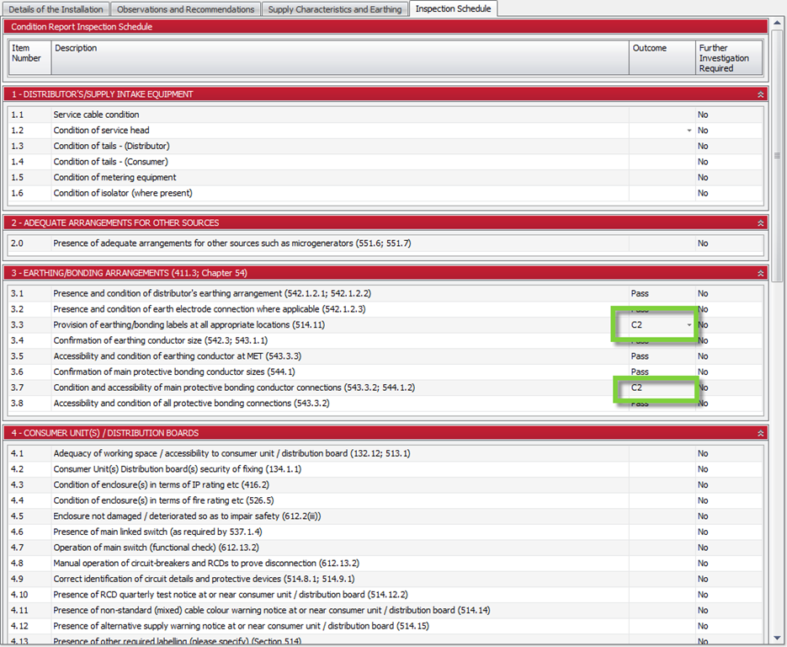
Task: Click the outcome cell for item 1.1 service cable
Action: [661, 115]
